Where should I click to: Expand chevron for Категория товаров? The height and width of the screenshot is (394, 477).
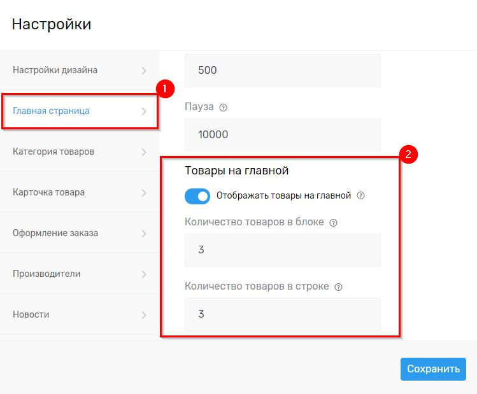click(x=144, y=152)
